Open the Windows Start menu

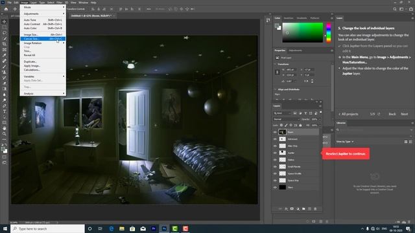tap(5, 228)
